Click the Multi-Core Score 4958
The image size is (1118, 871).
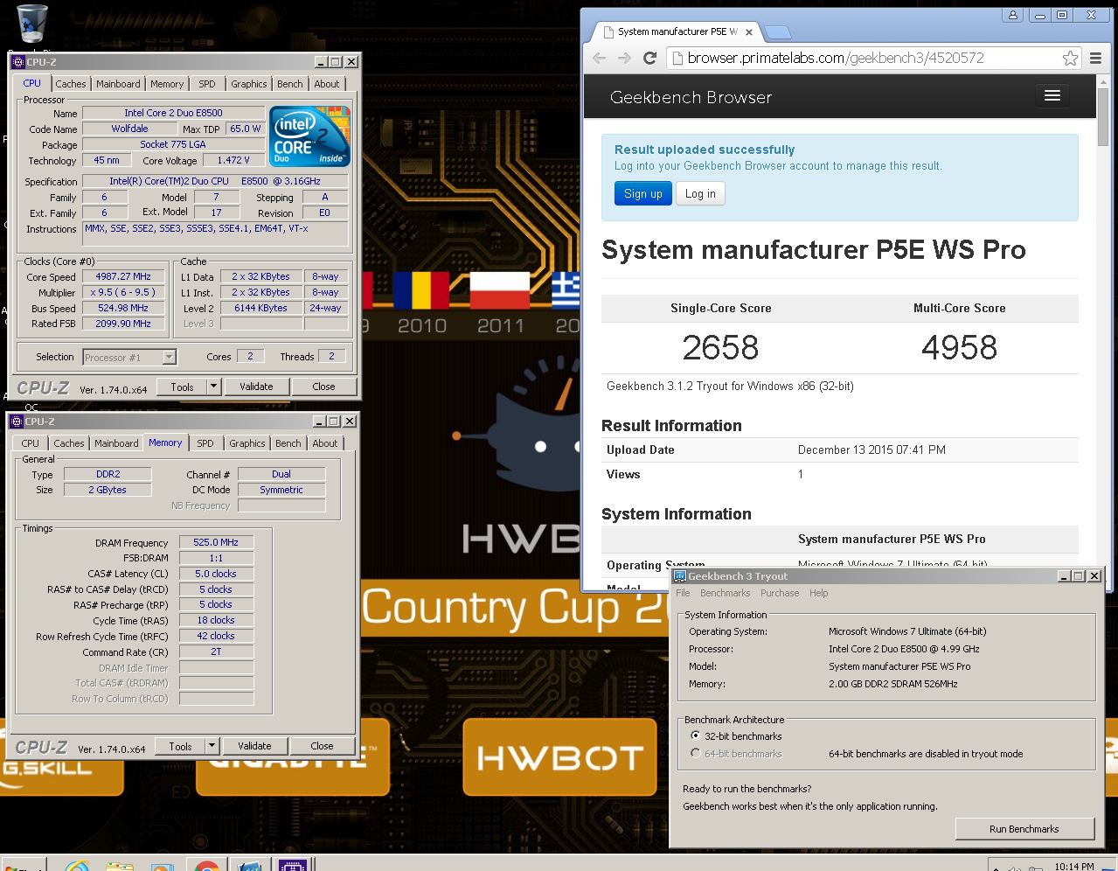tap(959, 348)
